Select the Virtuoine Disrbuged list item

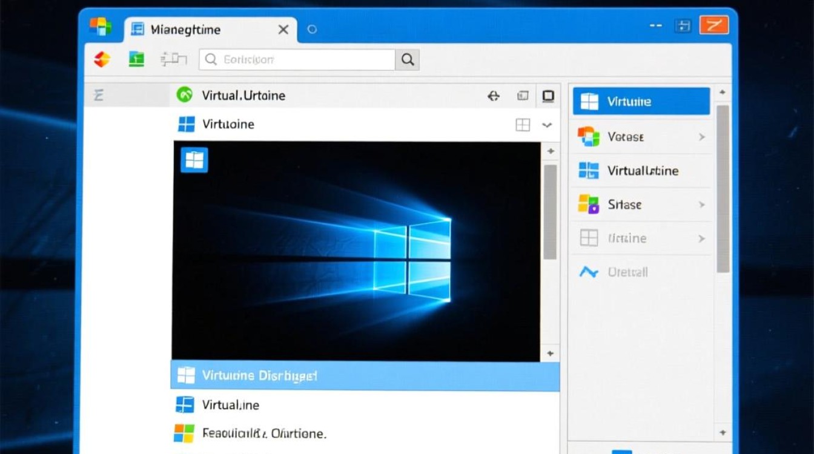(x=365, y=375)
